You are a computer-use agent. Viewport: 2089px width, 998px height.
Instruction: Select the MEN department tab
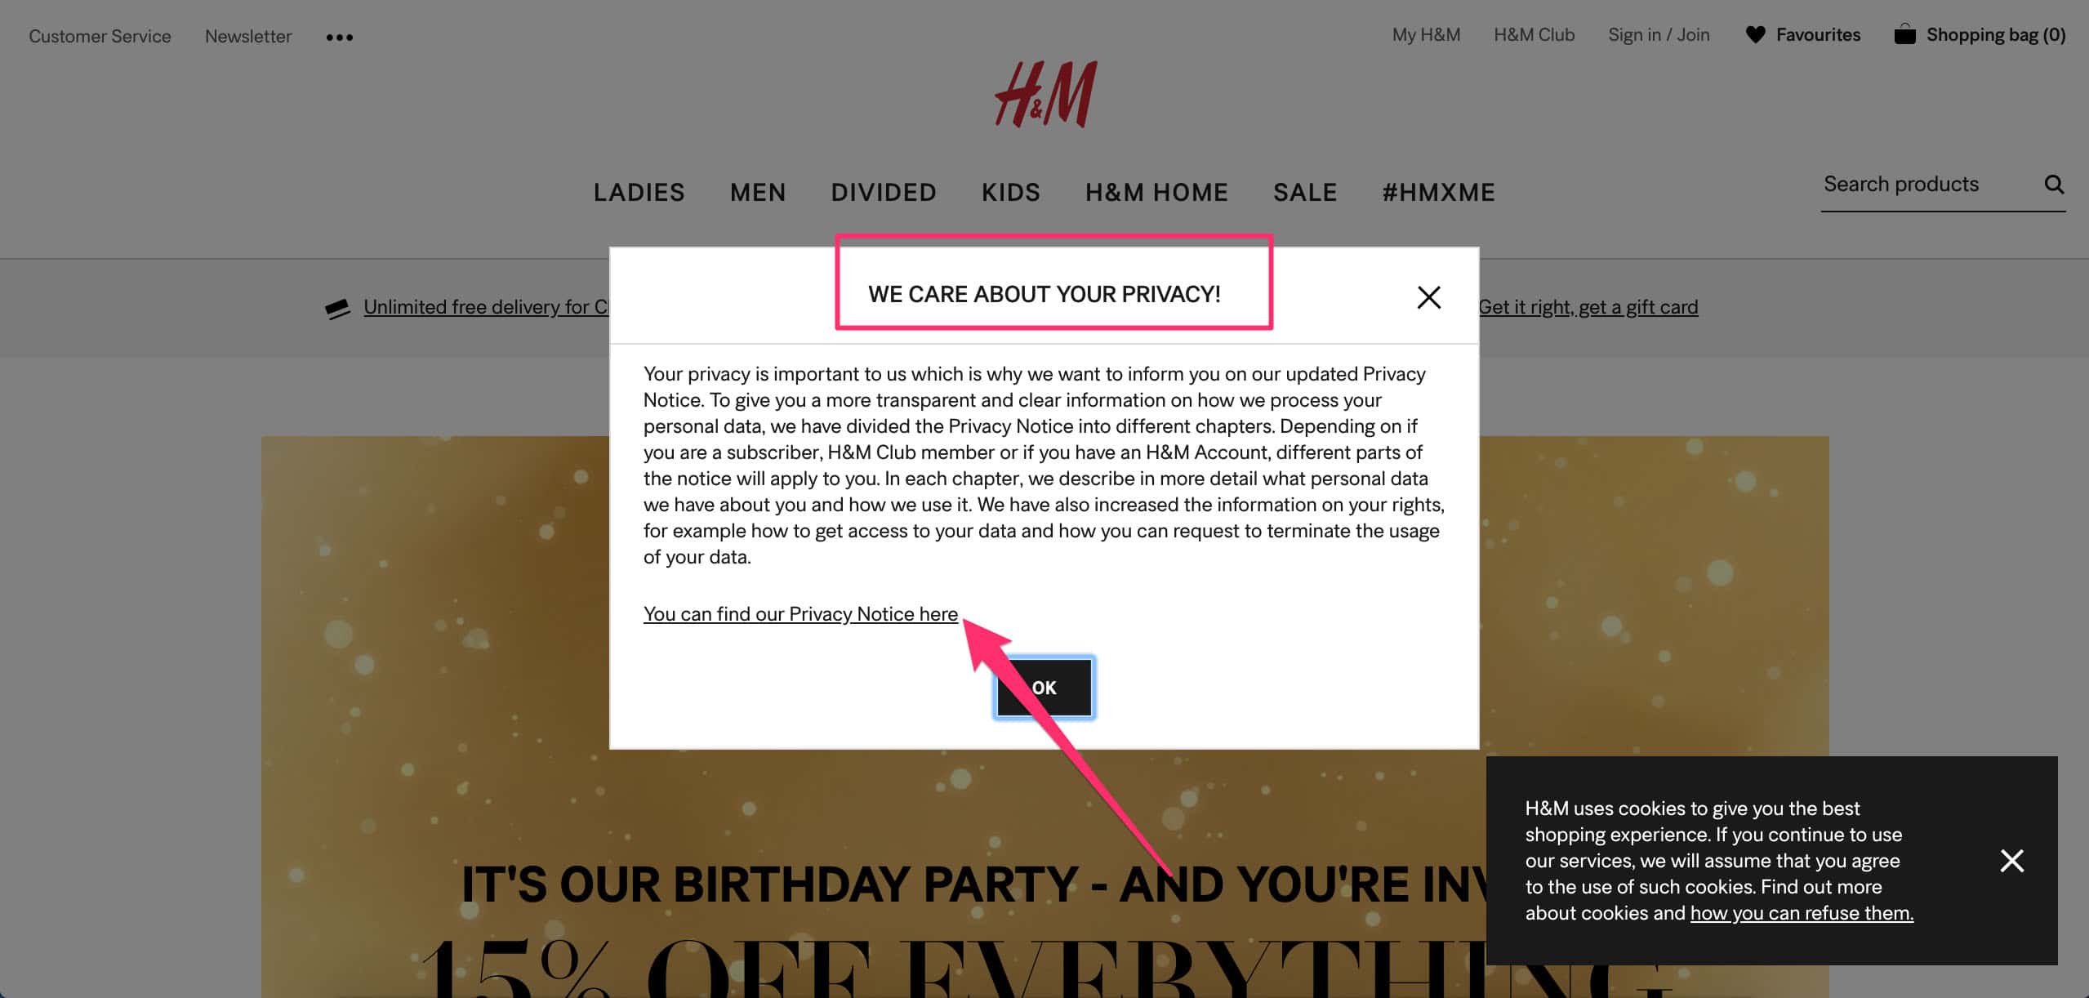coord(758,190)
